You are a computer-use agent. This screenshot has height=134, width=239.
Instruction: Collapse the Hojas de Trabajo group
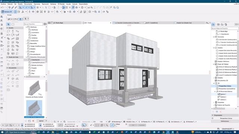pyautogui.click(x=214, y=64)
